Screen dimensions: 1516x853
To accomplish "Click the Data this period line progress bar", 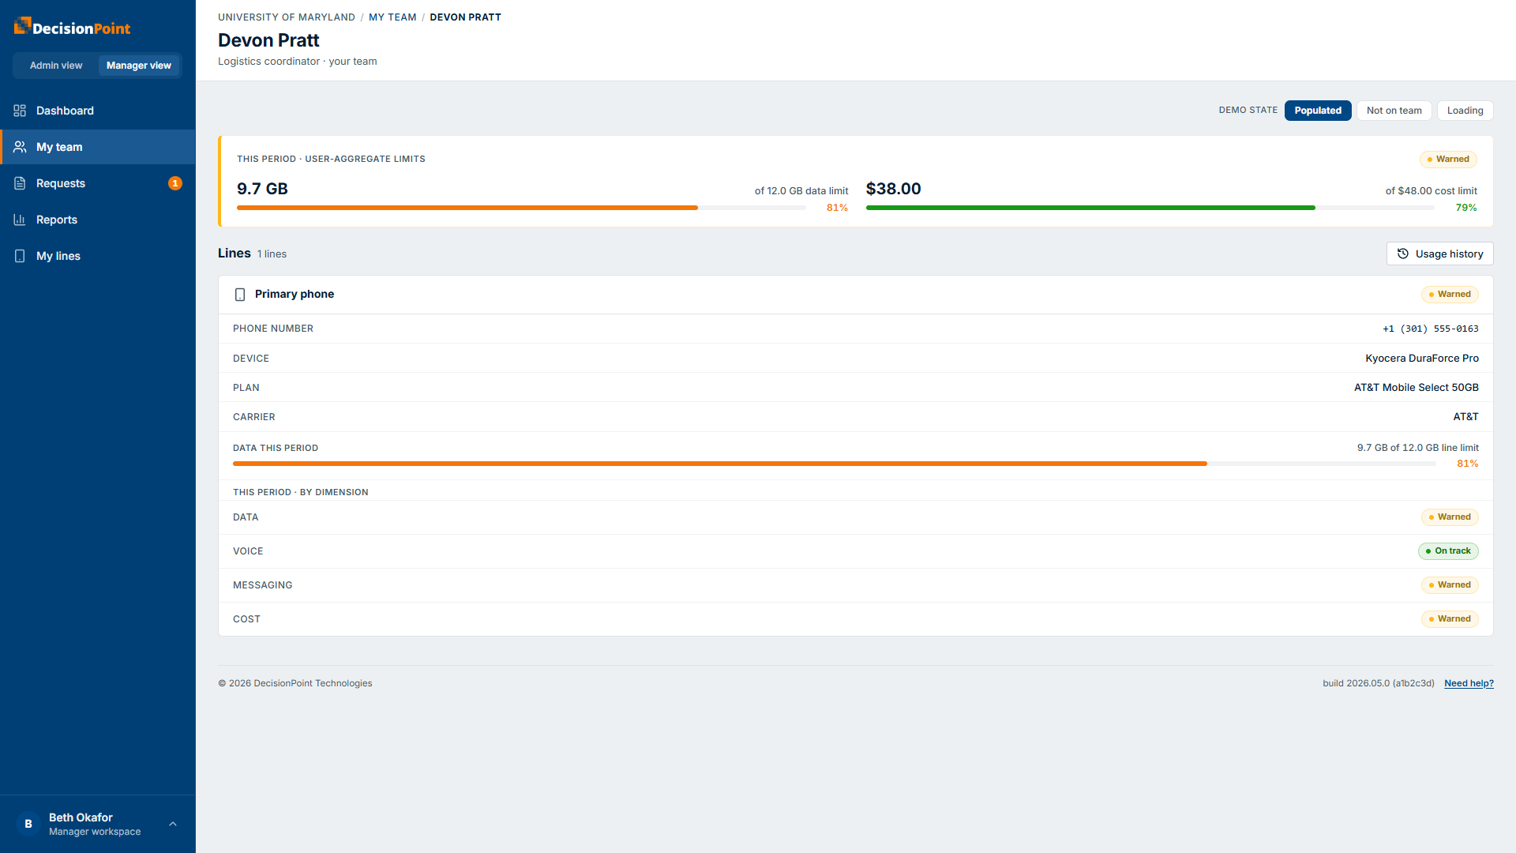I will click(835, 464).
